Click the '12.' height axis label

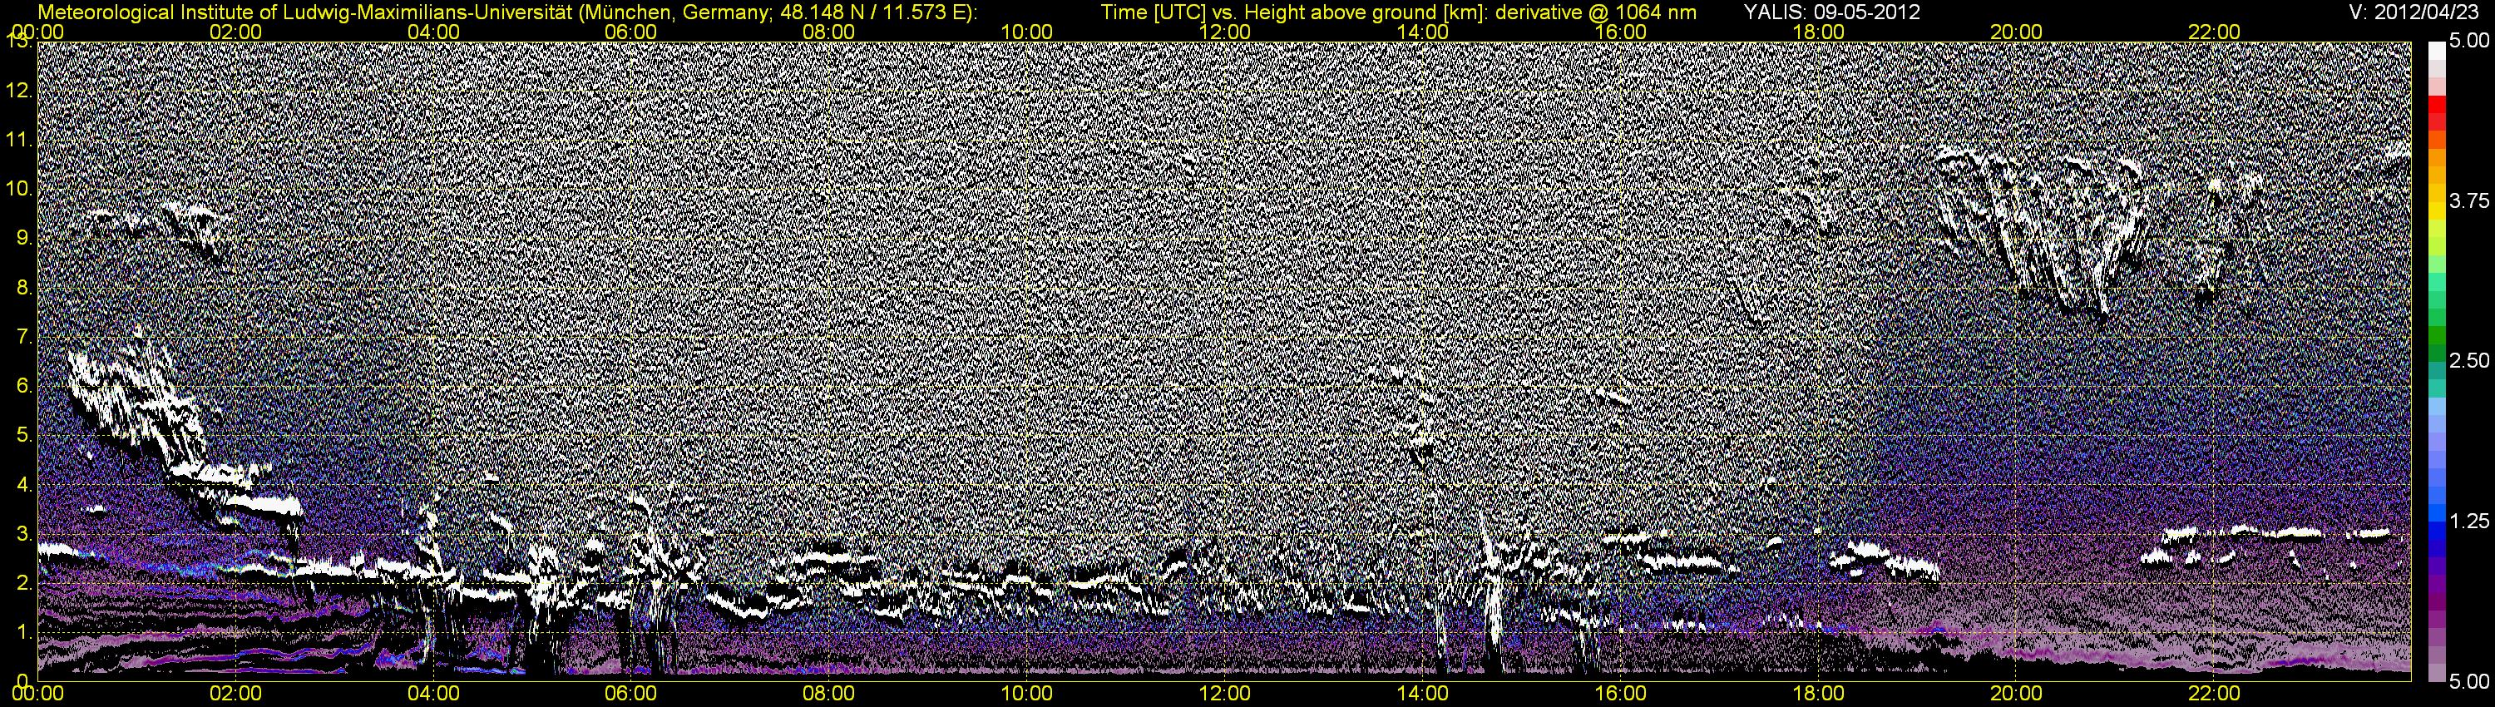point(19,91)
